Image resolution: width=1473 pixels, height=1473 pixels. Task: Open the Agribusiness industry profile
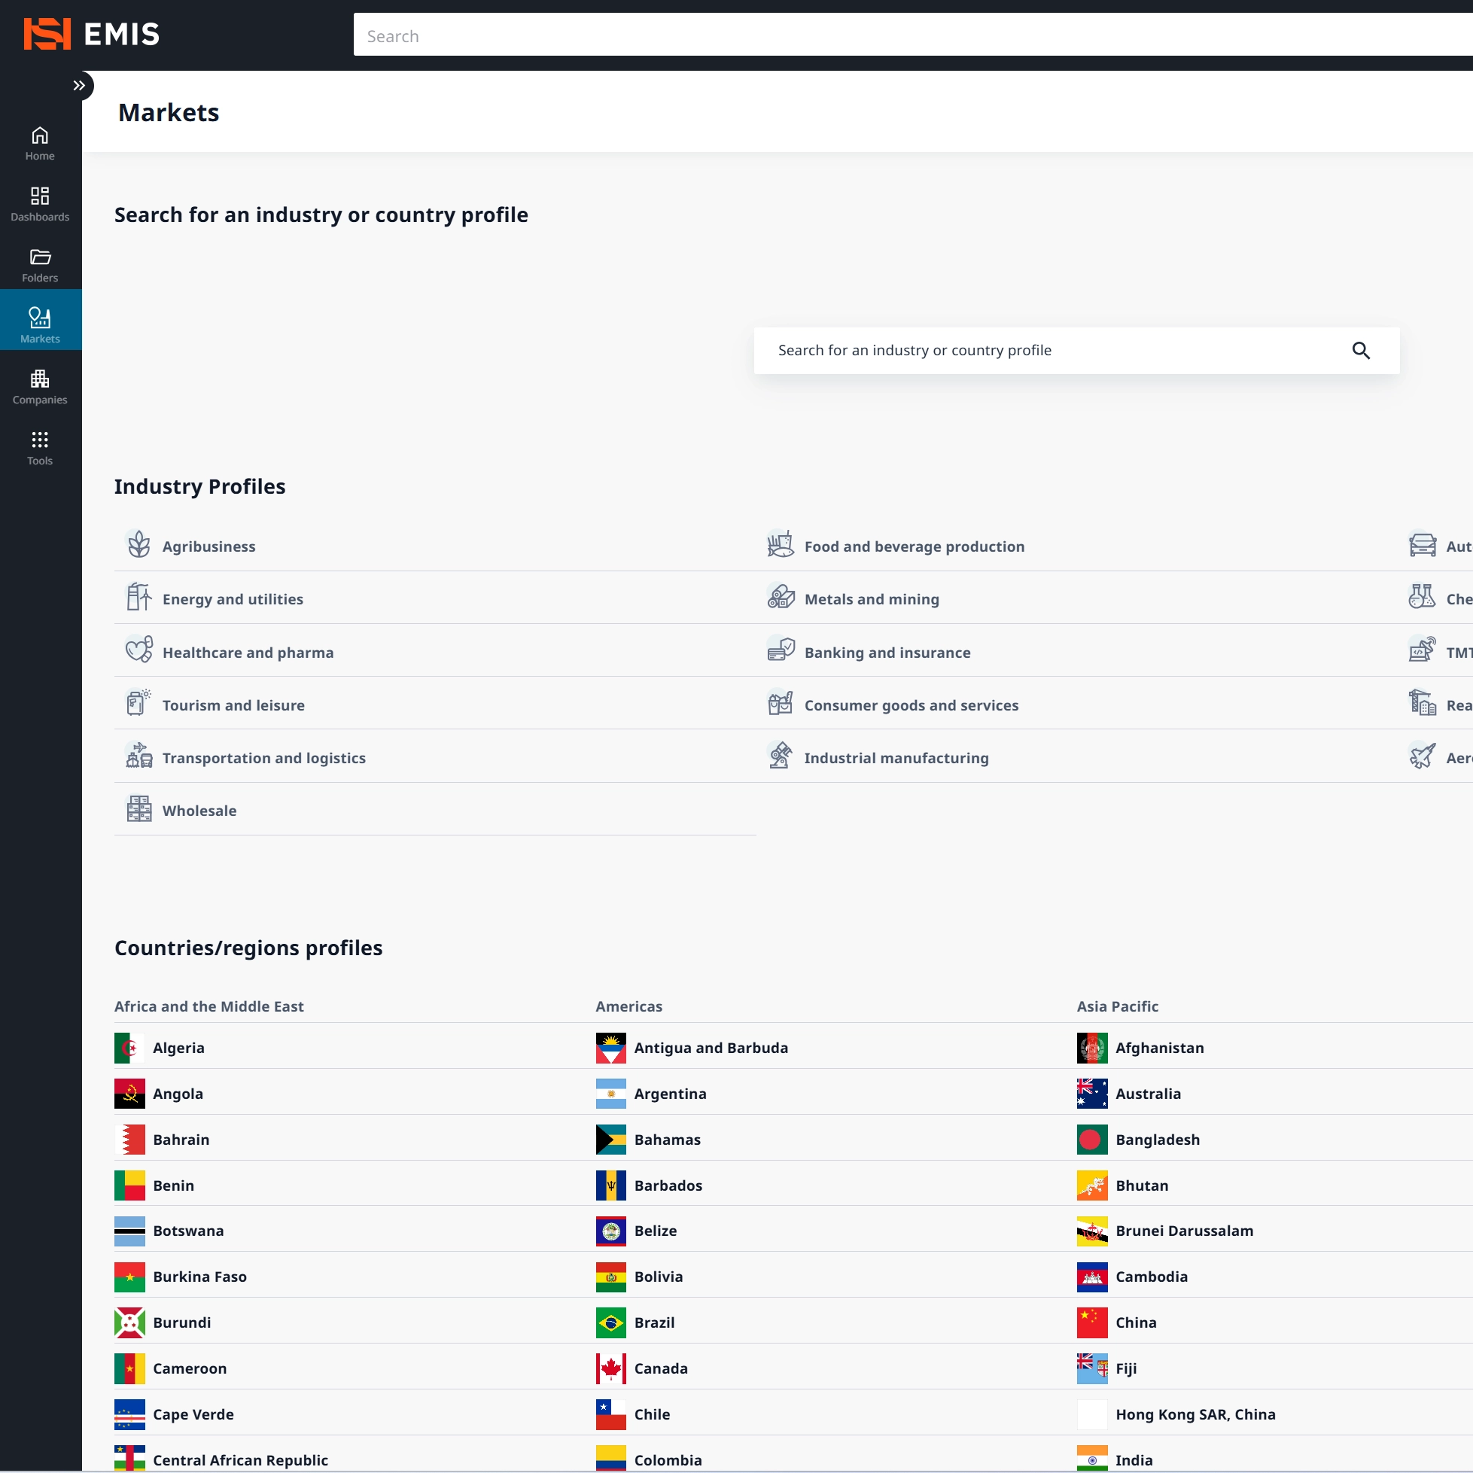(208, 546)
